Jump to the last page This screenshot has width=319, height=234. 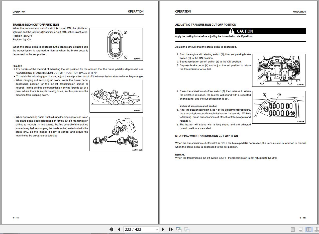pyautogui.click(x=171, y=229)
